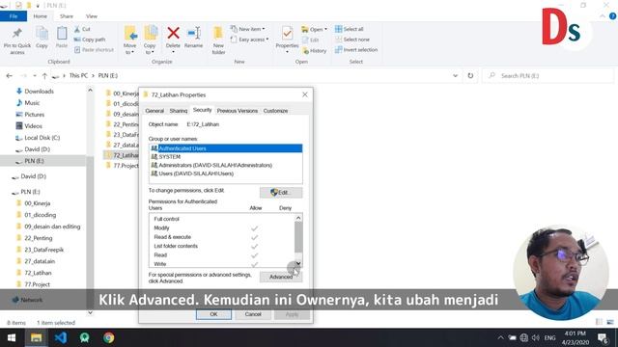Screen dimensions: 618x347
Task: Open Explorer Help question mark icon
Action: [612, 16]
